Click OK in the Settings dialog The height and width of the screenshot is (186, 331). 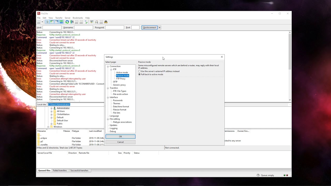coord(121,136)
